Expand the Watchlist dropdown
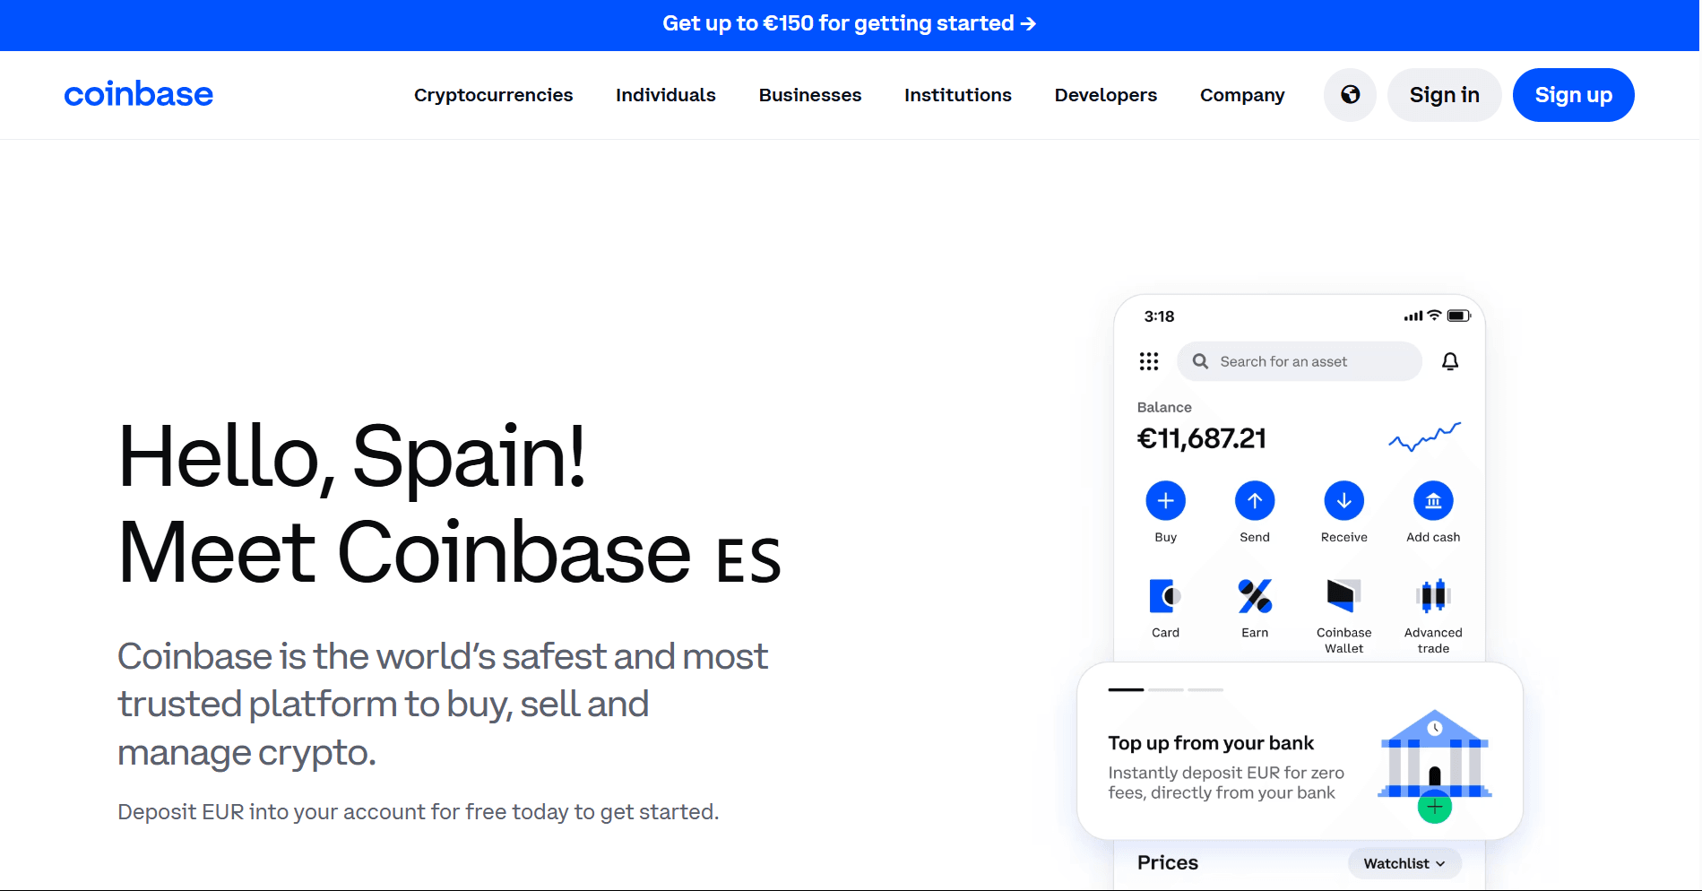 (x=1404, y=863)
